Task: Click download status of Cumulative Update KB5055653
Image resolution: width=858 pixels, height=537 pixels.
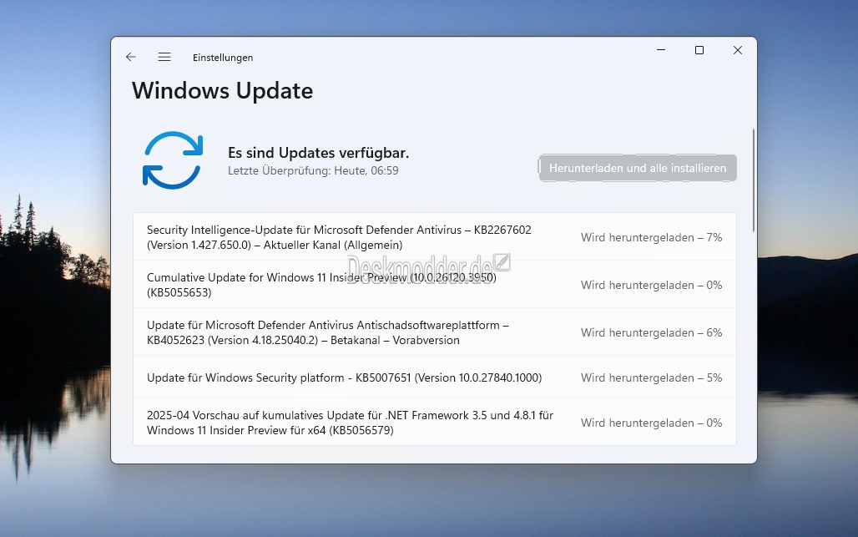Action: 651,285
